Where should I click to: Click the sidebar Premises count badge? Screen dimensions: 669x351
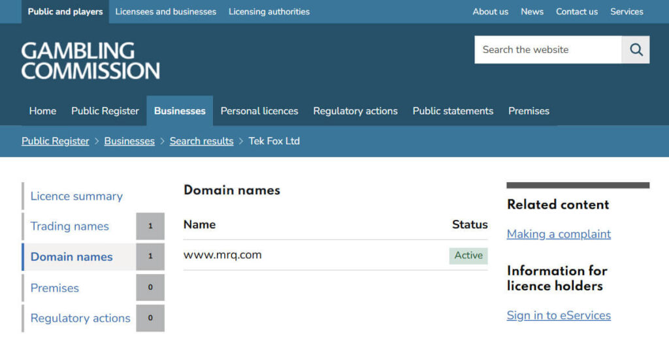150,287
